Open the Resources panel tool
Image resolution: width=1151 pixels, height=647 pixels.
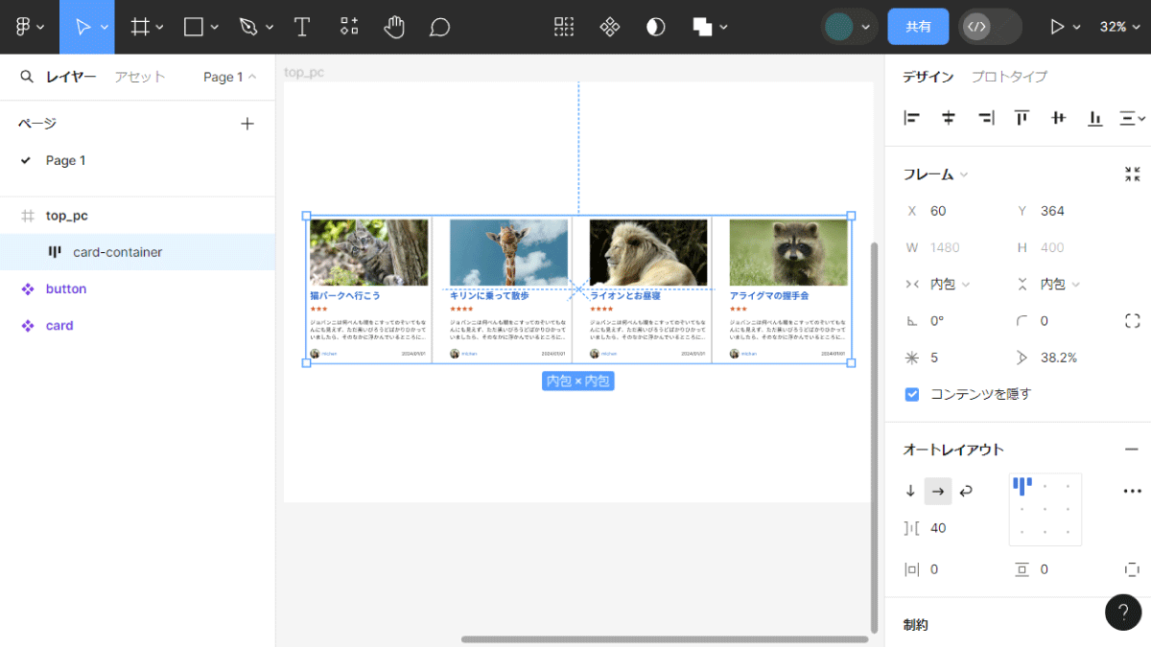coord(349,27)
